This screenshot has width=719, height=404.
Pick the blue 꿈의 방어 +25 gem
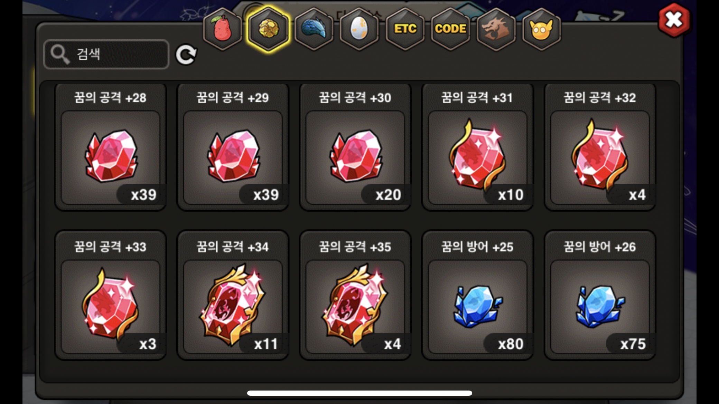pyautogui.click(x=478, y=295)
